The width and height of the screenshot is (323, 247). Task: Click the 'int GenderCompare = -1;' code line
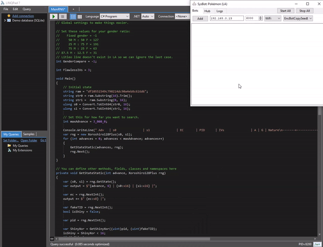coord(76,61)
